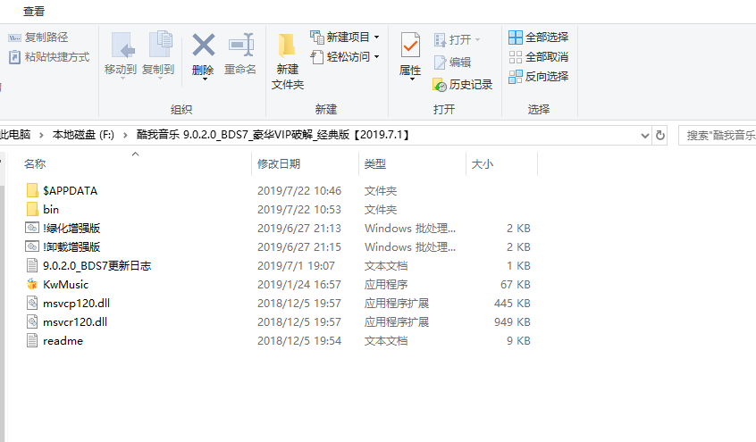Click the Delete icon in ribbon
The image size is (756, 442).
203,46
